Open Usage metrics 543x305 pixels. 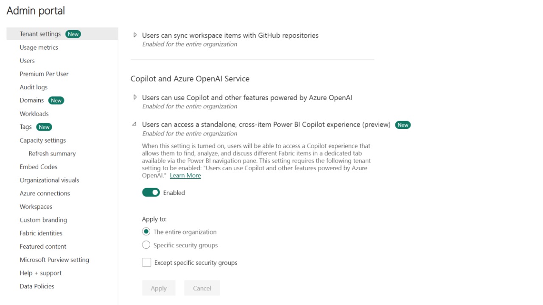coord(39,47)
